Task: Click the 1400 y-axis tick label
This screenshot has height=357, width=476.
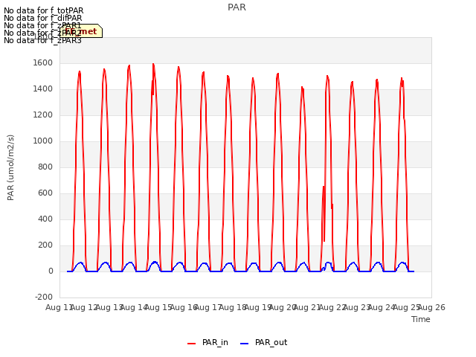Action: [43, 89]
